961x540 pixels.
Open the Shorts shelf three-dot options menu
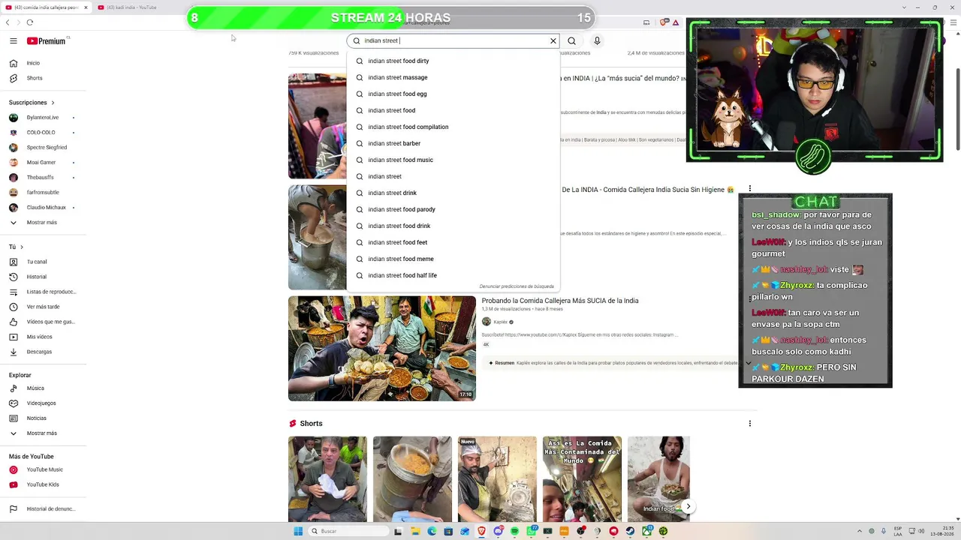pyautogui.click(x=749, y=424)
